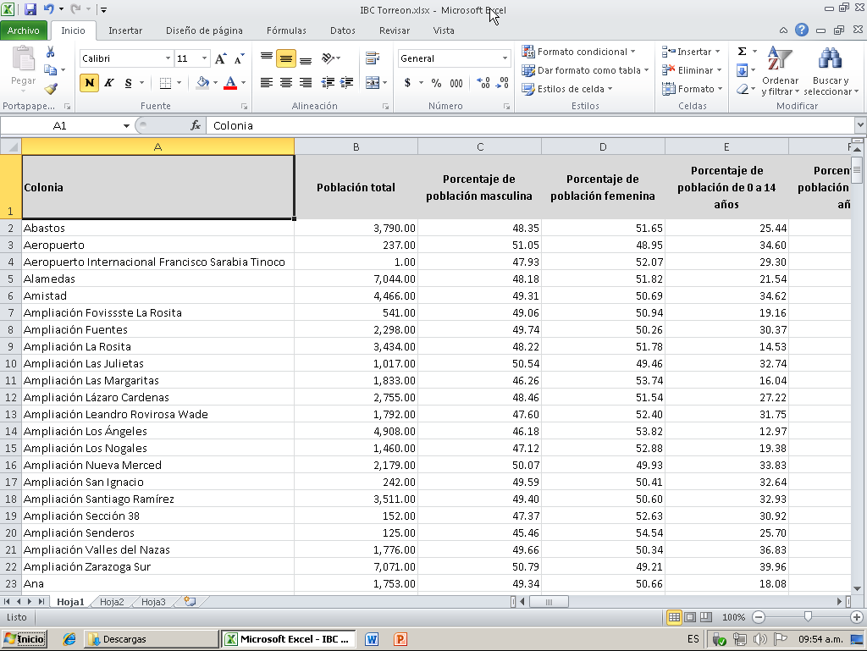This screenshot has height=651, width=867.
Task: Select the Format Painter brush icon
Action: click(51, 88)
